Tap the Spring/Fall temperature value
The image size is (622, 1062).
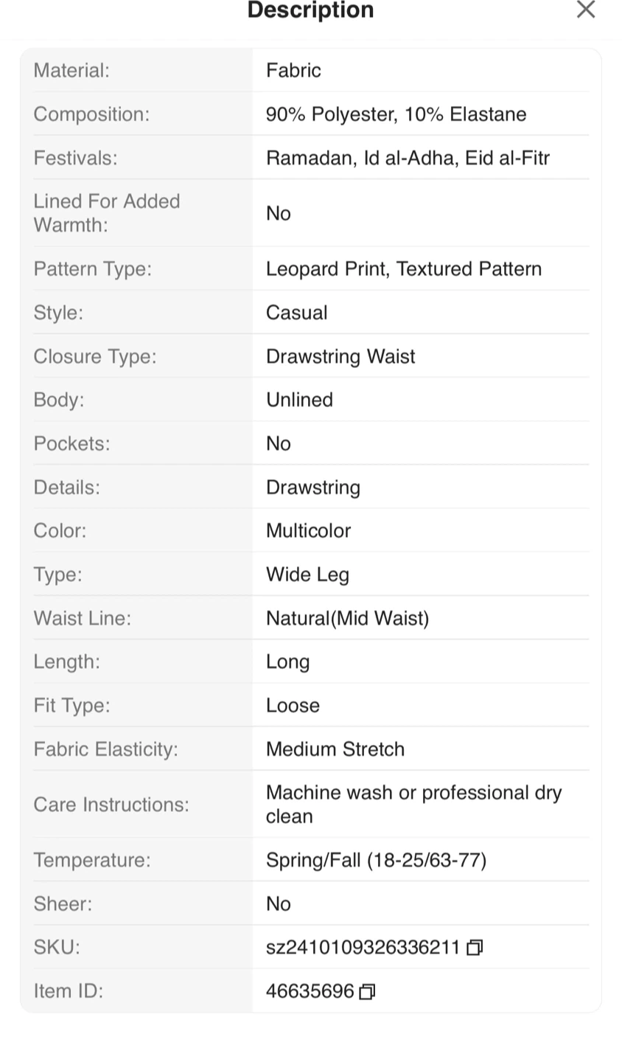[x=376, y=860]
